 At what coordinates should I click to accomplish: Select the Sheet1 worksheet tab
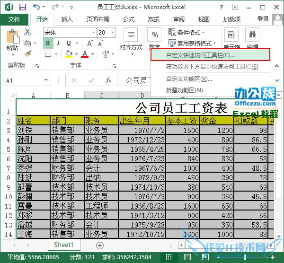click(x=64, y=245)
